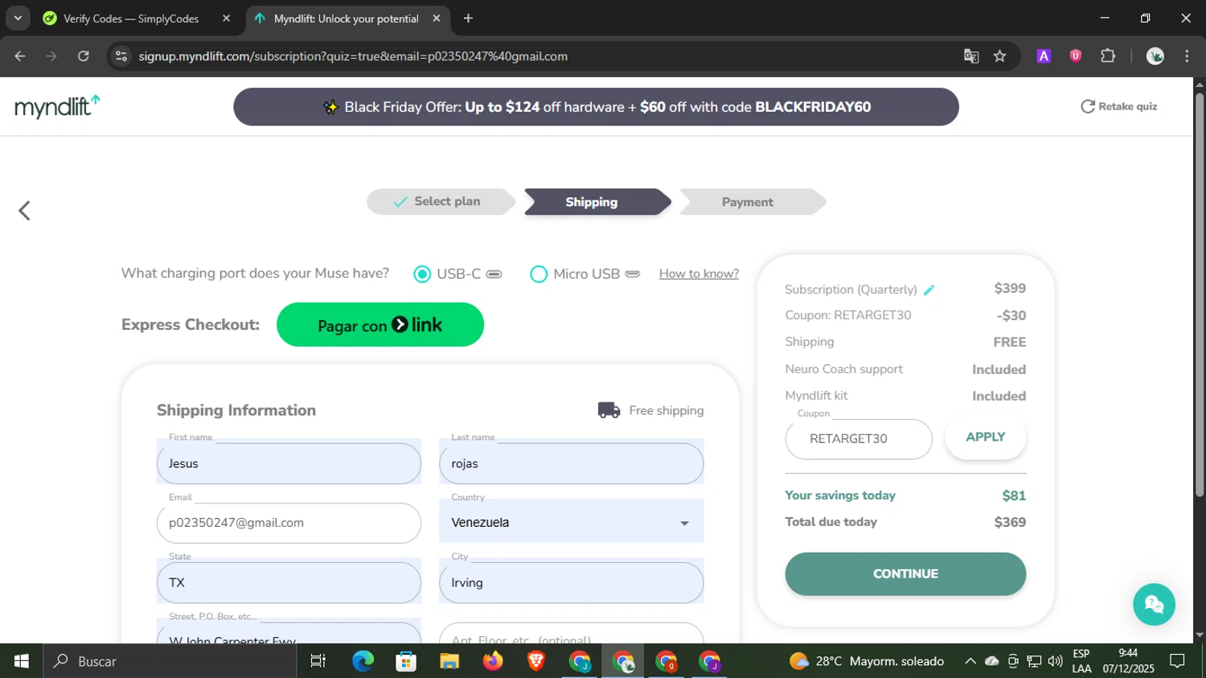The image size is (1206, 678).
Task: Close the Myndlift browser tab
Action: click(437, 18)
